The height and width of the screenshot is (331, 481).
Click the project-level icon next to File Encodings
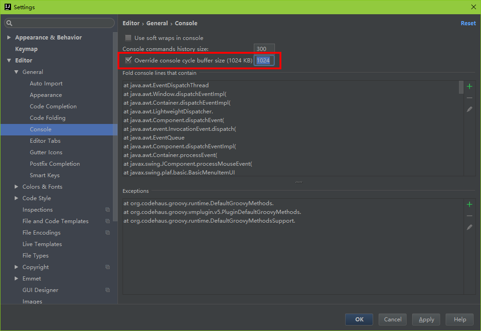click(107, 233)
